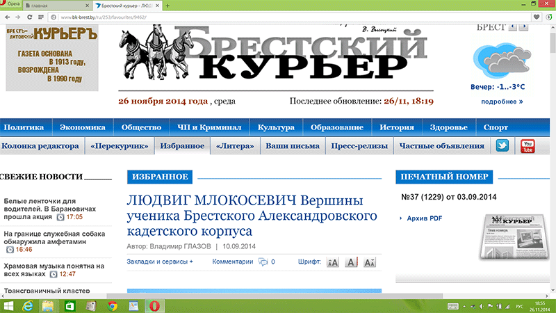Click the ЛЮДВИГ МЛОКОСЕВИЧ article headline

pyautogui.click(x=252, y=216)
